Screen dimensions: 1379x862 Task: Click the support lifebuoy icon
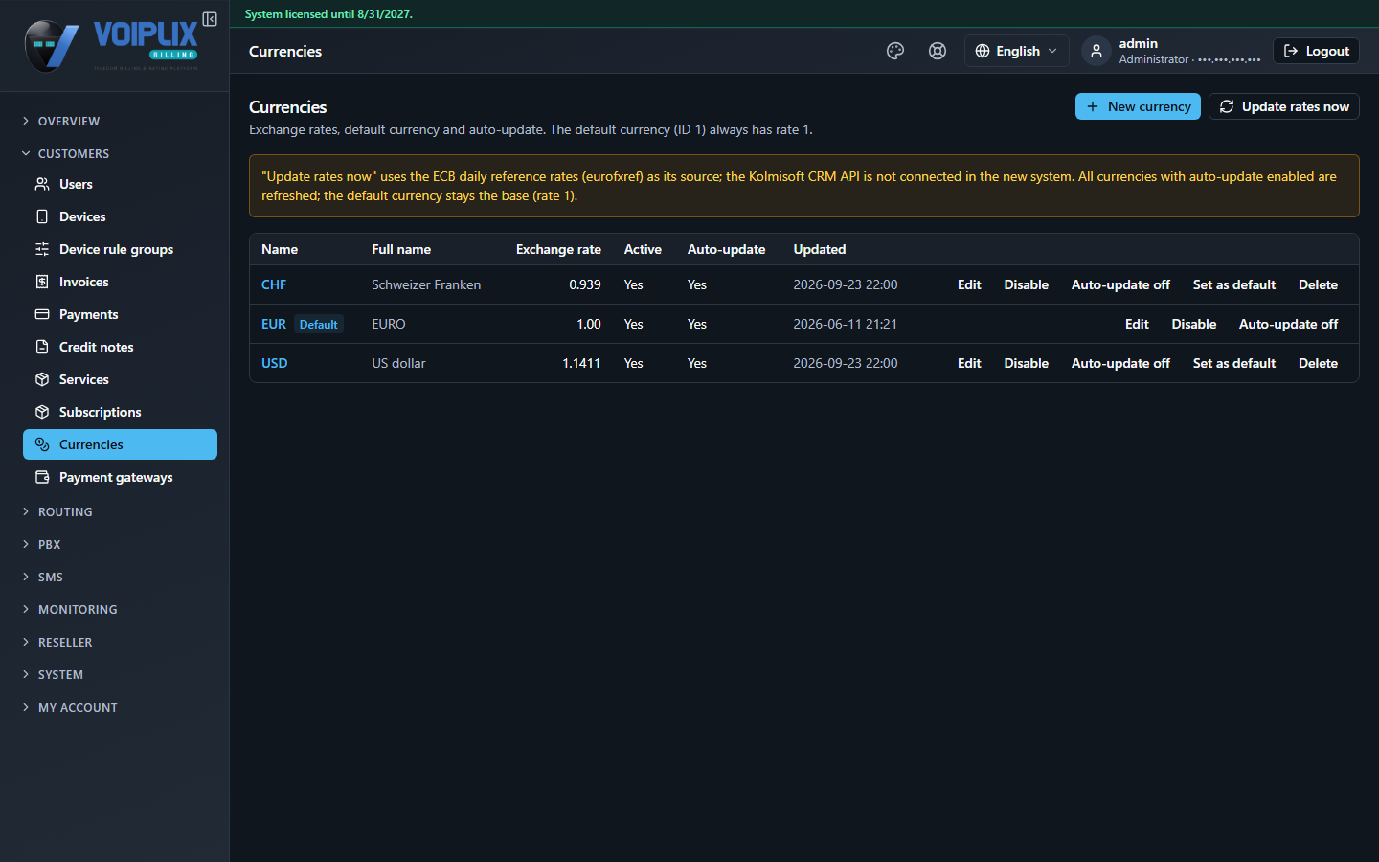pos(938,51)
